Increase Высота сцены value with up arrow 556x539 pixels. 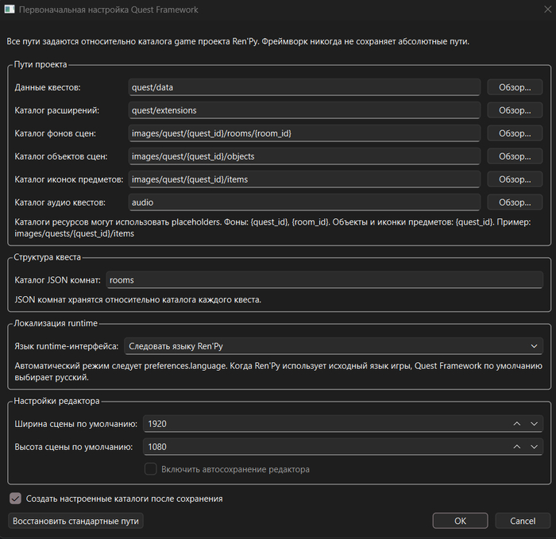pos(517,447)
